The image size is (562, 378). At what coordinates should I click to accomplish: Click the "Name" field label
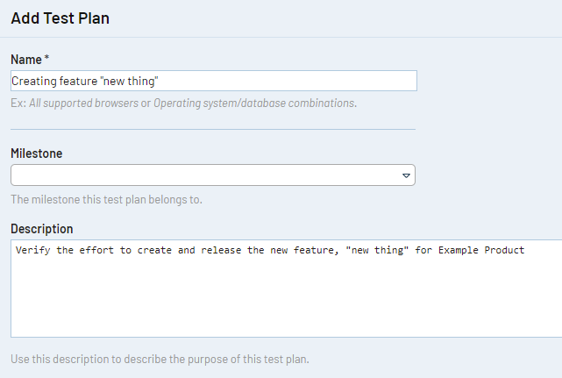(x=26, y=59)
